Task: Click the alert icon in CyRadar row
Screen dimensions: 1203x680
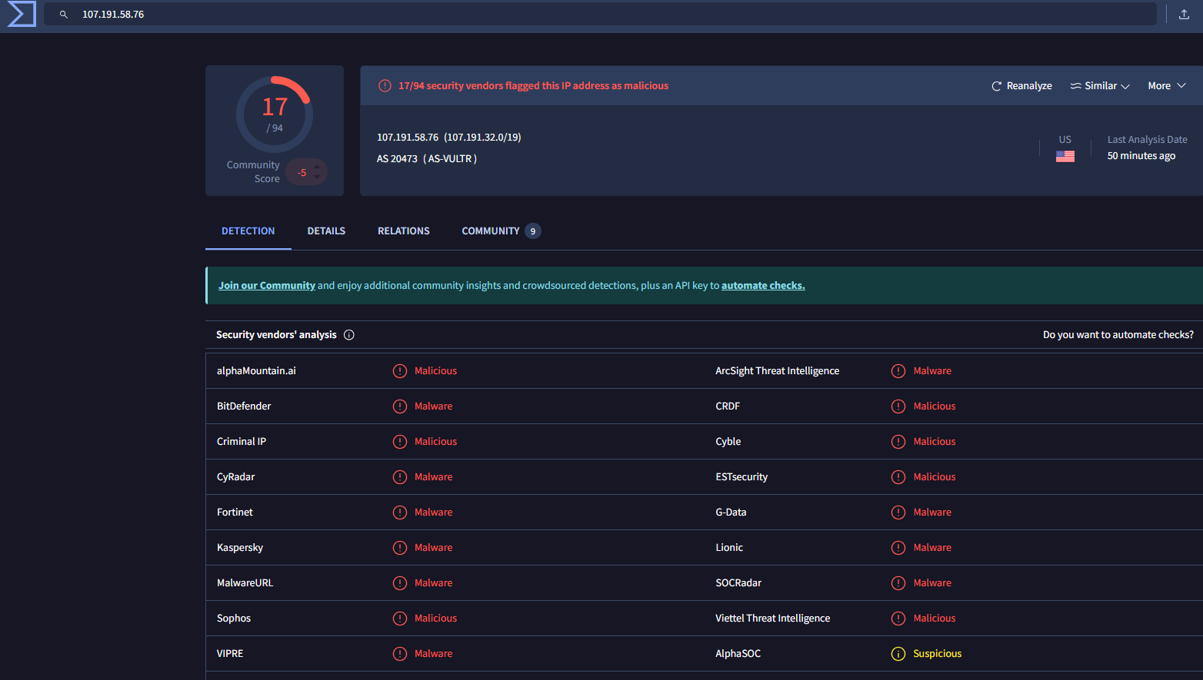Action: (400, 477)
